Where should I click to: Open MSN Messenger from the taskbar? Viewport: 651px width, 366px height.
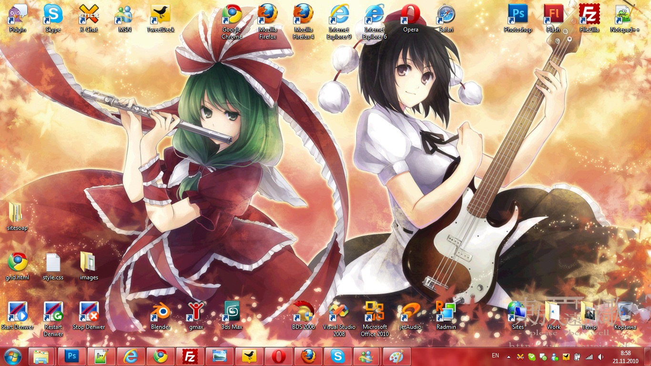[x=367, y=356]
